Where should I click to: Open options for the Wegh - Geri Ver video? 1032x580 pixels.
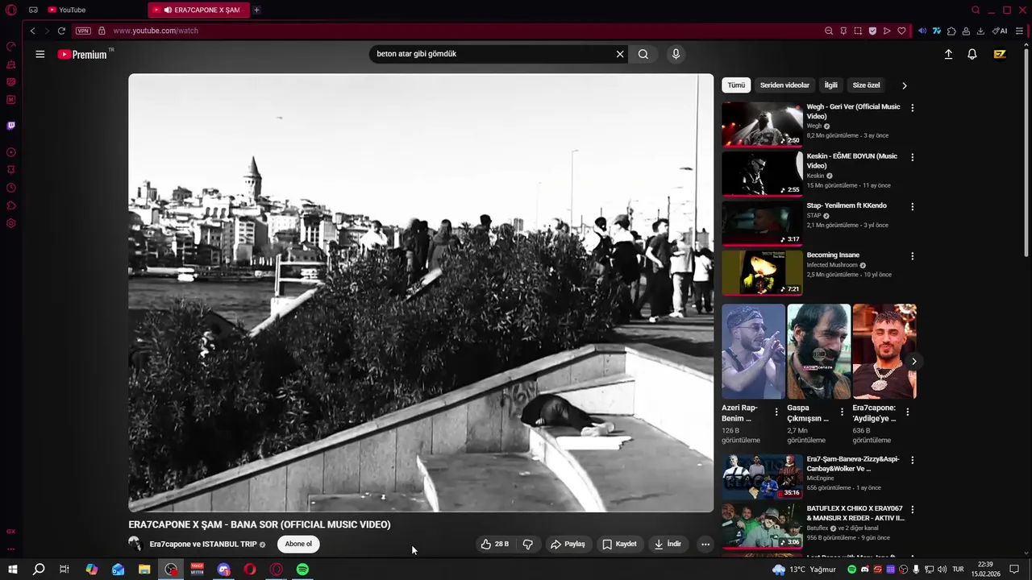tap(912, 108)
